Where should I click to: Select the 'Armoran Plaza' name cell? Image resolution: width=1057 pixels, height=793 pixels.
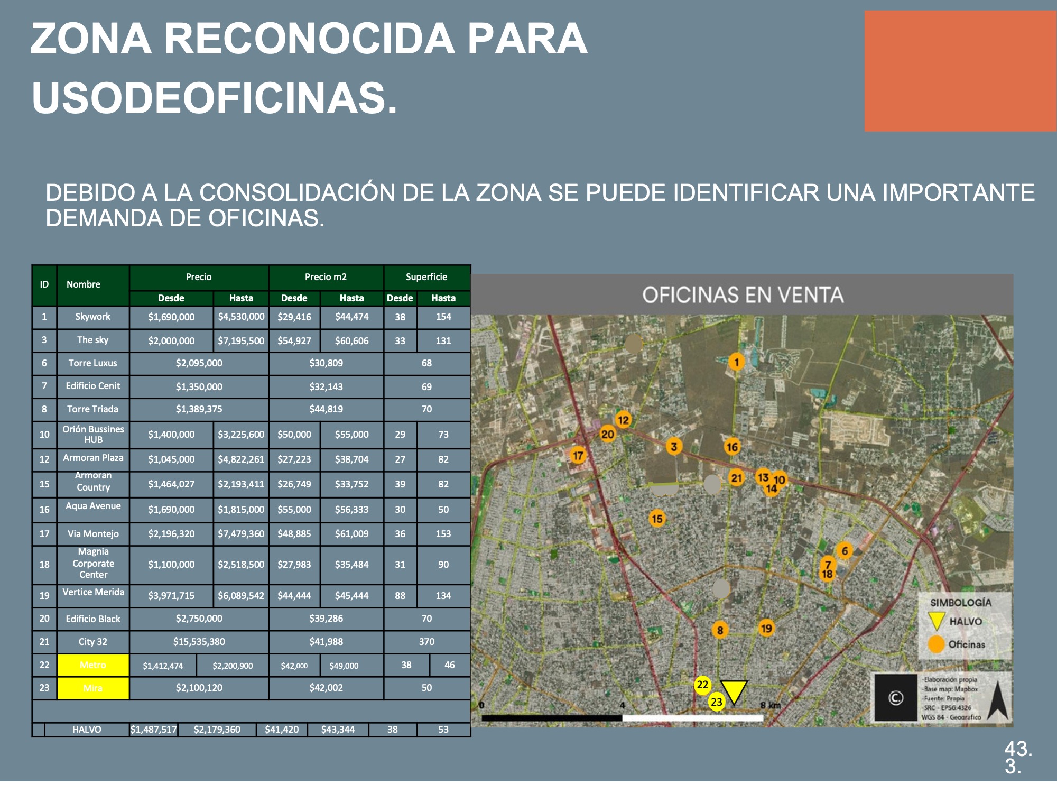point(93,459)
